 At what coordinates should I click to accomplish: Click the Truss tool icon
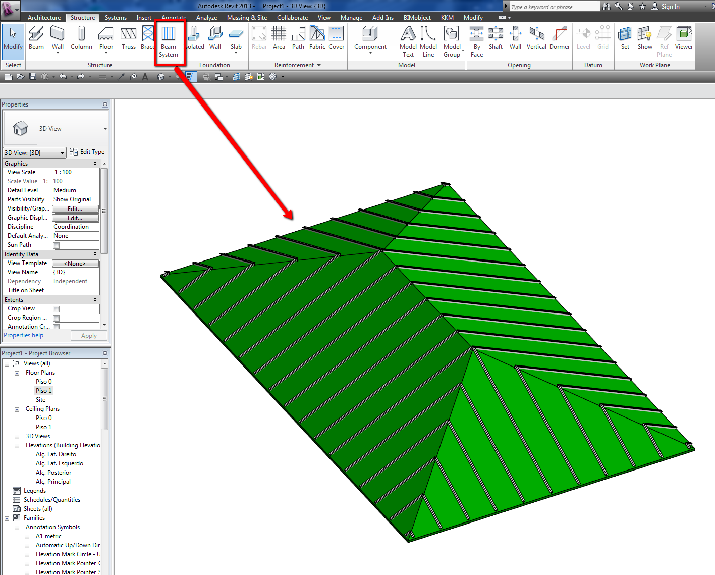(x=128, y=38)
